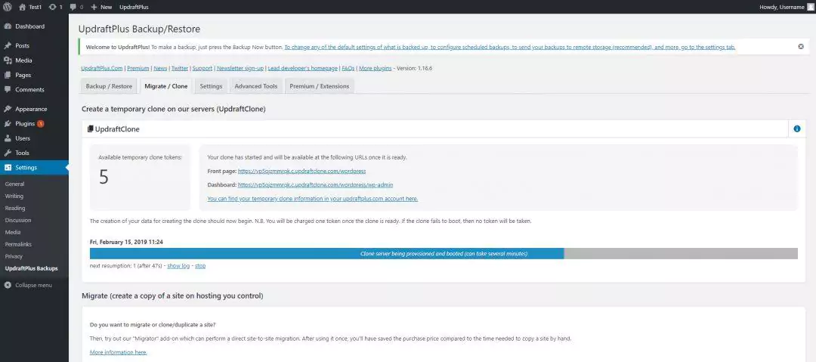The image size is (816, 362).
Task: Click the user avatar icon
Action: pyautogui.click(x=810, y=7)
